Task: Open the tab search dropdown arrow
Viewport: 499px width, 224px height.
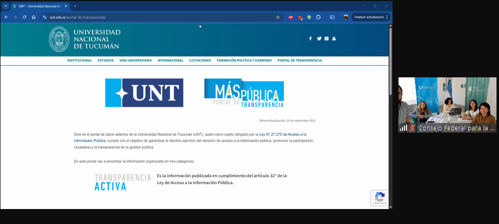Action: (5, 6)
